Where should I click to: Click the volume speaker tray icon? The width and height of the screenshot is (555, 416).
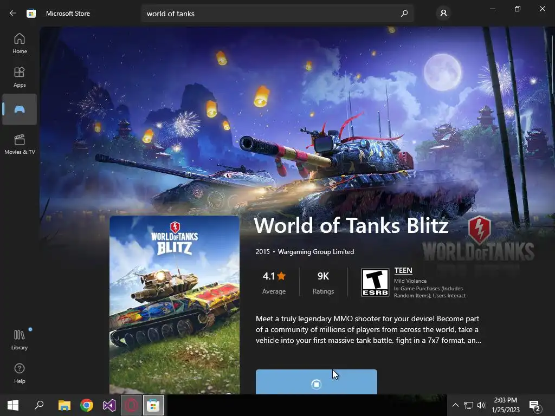click(x=481, y=405)
